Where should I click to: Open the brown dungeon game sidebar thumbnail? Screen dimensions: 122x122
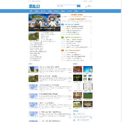[x=88, y=104]
